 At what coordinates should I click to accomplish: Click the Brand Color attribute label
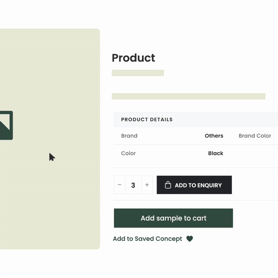point(255,136)
